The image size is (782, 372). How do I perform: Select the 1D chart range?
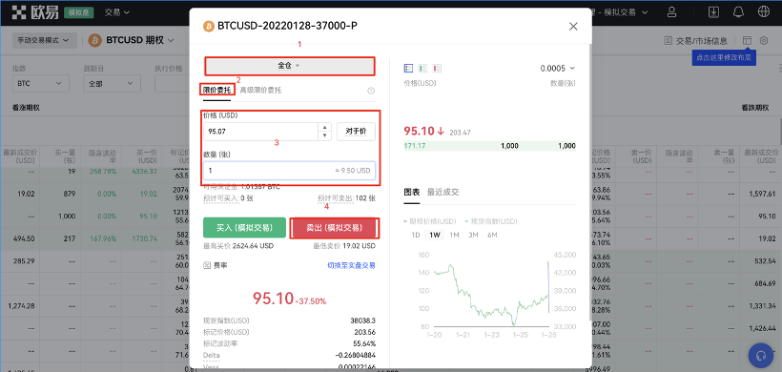point(416,235)
